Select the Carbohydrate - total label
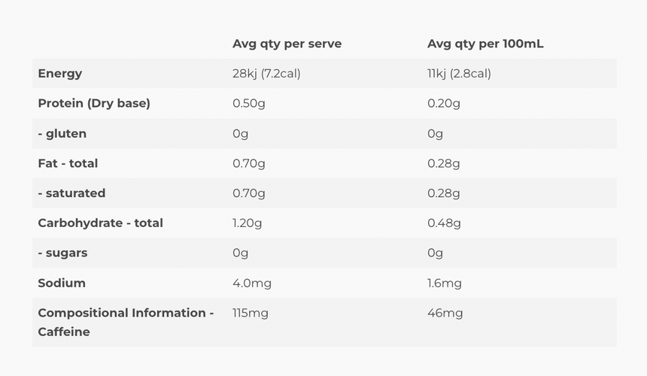This screenshot has width=647, height=376. coord(100,223)
